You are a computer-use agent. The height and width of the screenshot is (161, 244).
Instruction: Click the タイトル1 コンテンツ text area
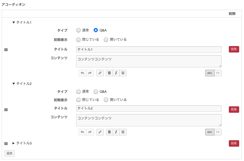(148, 61)
